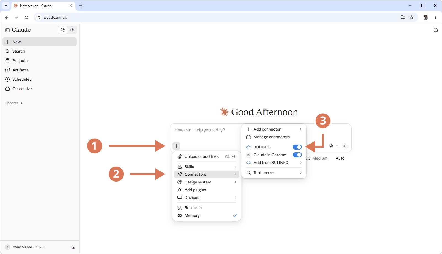
Task: Open the ghost incognito chat icon
Action: (436, 30)
